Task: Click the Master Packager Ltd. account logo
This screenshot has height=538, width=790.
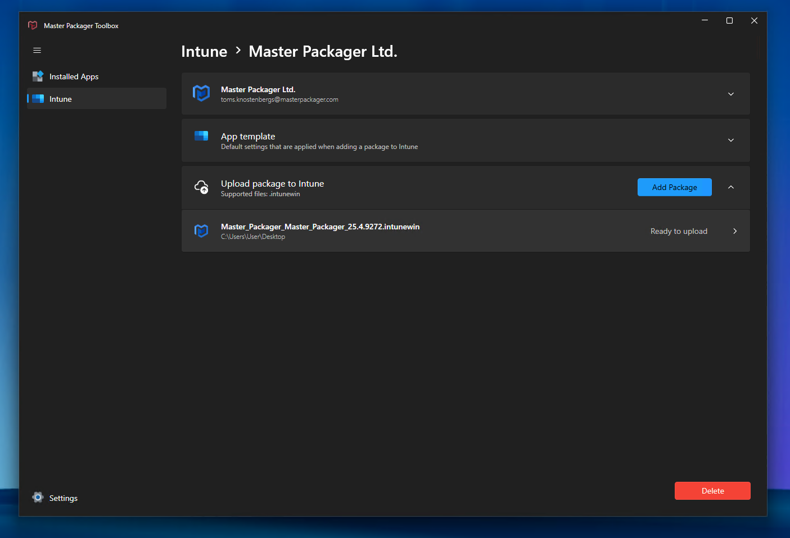Action: coord(201,93)
